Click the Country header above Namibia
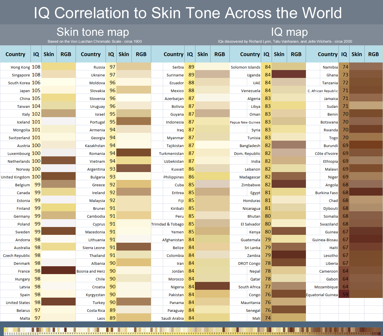Image resolution: width=383 pixels, height=336 pixels. click(x=323, y=54)
